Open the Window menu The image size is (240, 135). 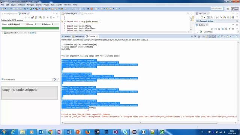(x=67, y=5)
